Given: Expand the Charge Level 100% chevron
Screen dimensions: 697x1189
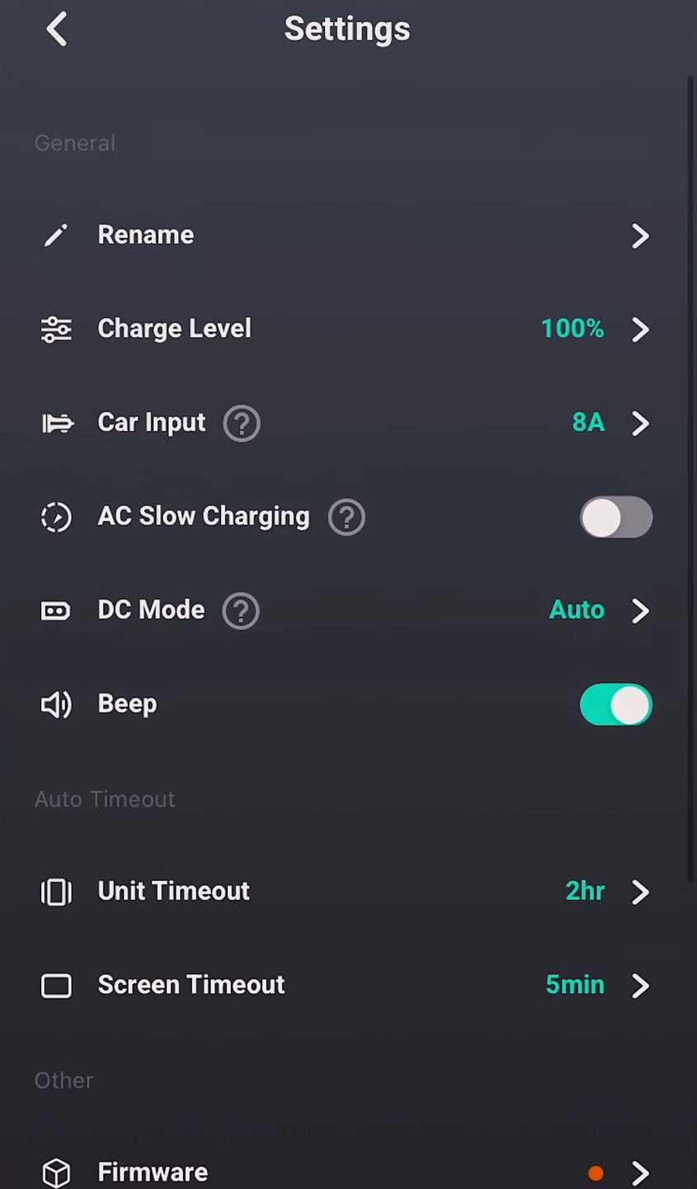Looking at the screenshot, I should tap(640, 329).
